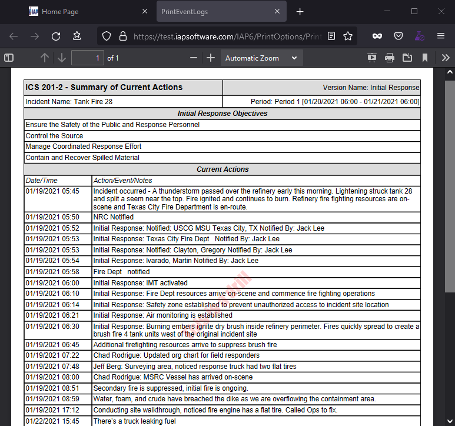Click 'ICS 201-2 - Summary of Current Actions' title
This screenshot has width=455, height=426.
click(104, 87)
